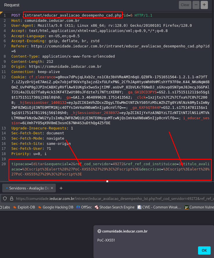Viewport: 214px width, 258px height.
Task: Click the Content-Type header name
Action: [24, 56]
